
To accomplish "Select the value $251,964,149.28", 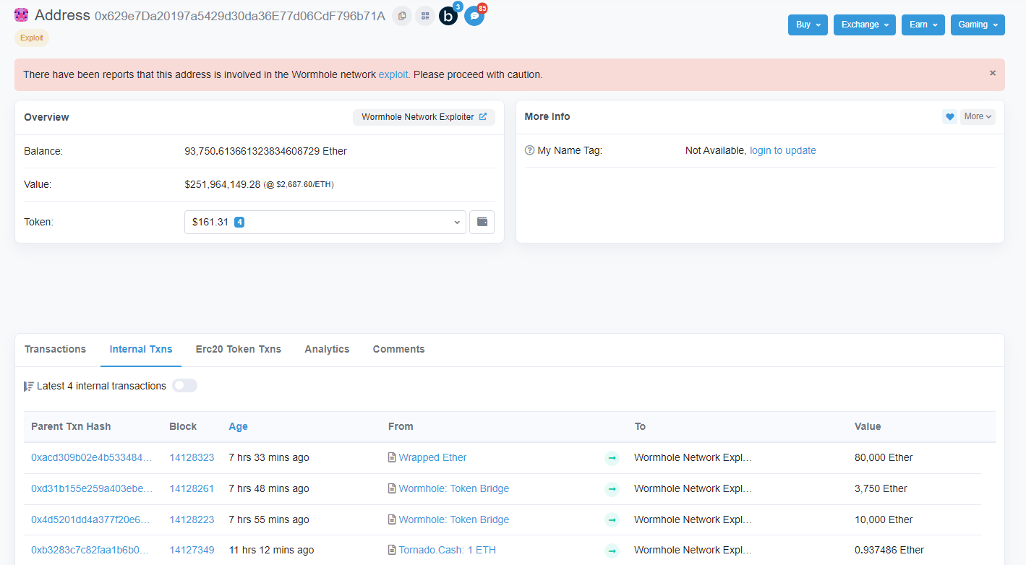I will [x=222, y=184].
